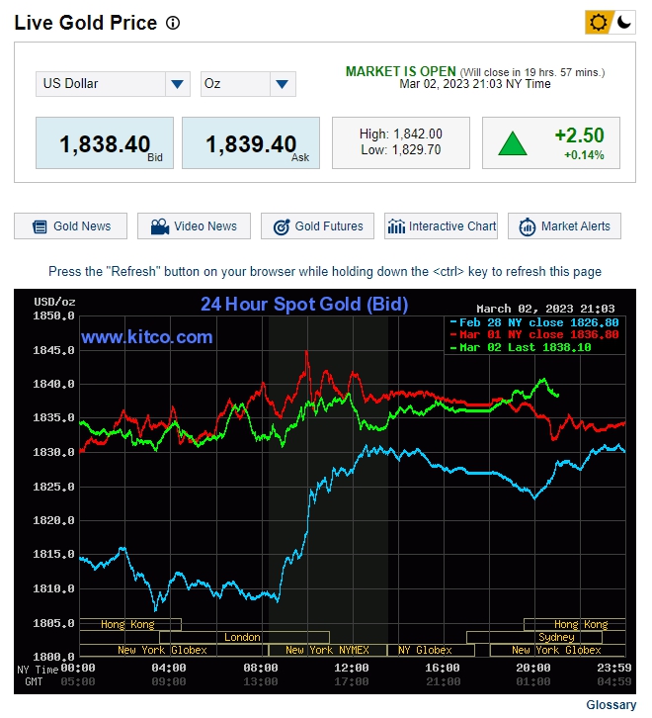The height and width of the screenshot is (718, 652).
Task: Click the Sydney session bar
Action: pos(534,637)
